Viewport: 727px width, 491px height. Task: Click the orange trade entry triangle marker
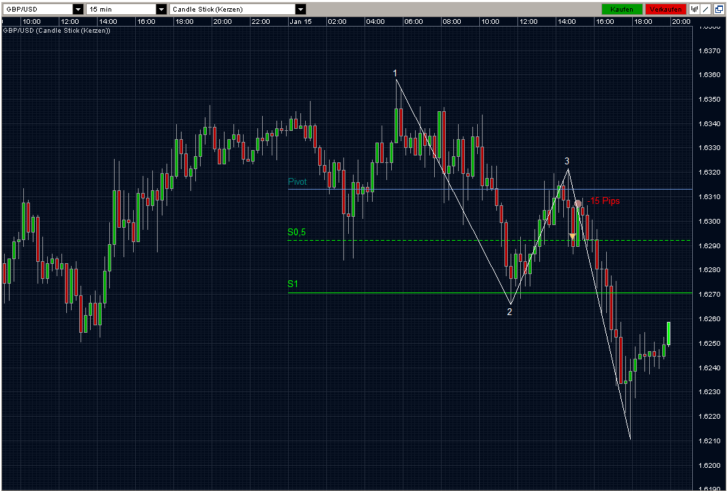point(573,237)
